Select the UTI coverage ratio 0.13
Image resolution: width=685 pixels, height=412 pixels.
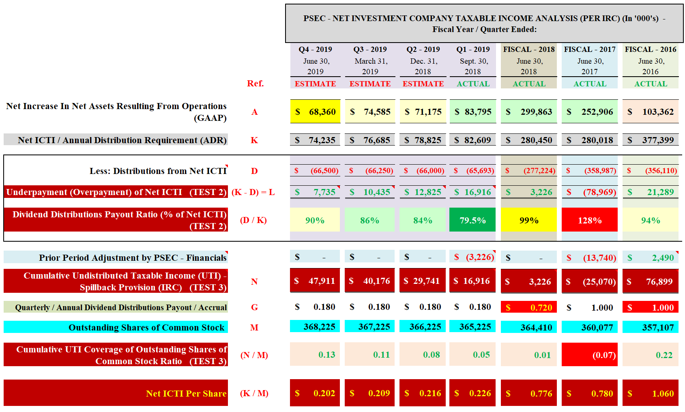[315, 354]
